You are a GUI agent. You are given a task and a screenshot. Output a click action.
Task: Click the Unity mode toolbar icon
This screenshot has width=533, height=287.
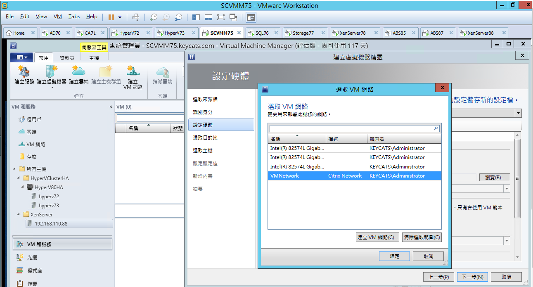pos(233,17)
